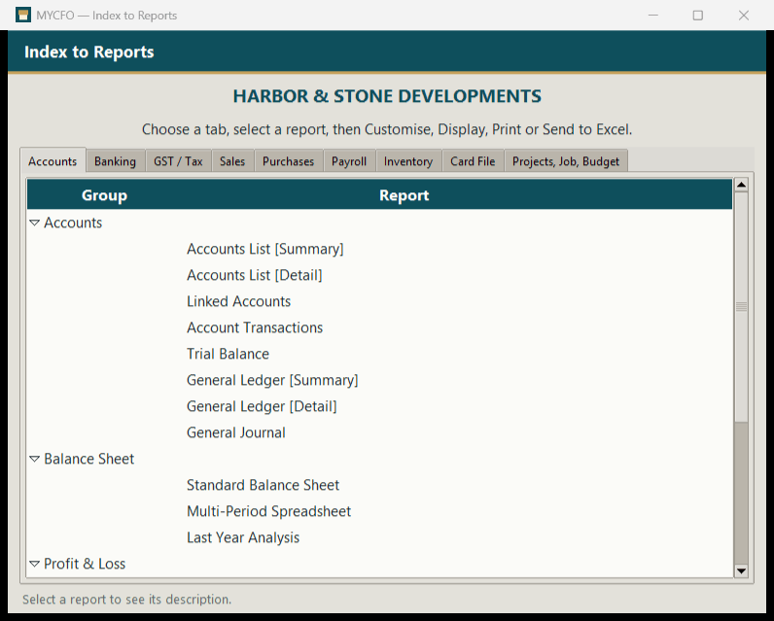Switch to the Accounts tab
Viewport: 774px width, 621px height.
pyautogui.click(x=53, y=161)
